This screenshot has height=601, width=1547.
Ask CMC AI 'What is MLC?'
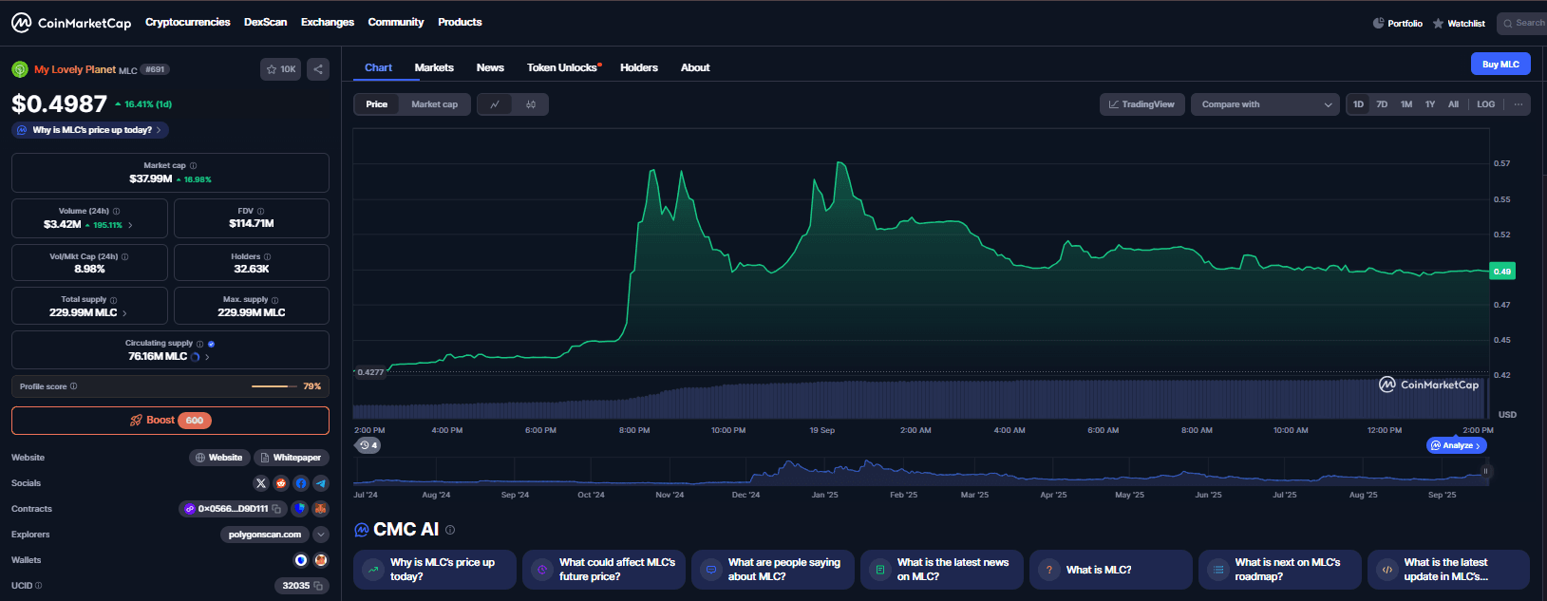coord(1110,570)
